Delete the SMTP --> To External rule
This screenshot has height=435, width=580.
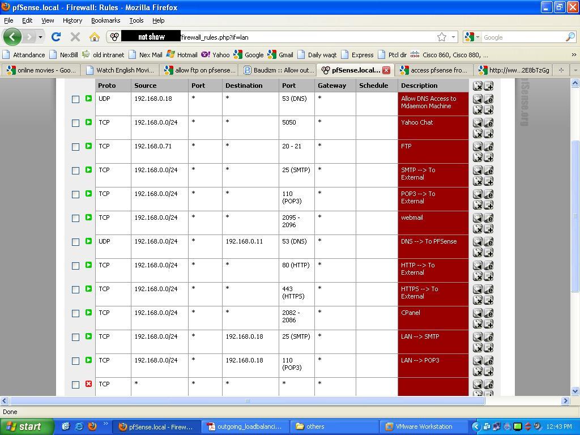coord(477,181)
